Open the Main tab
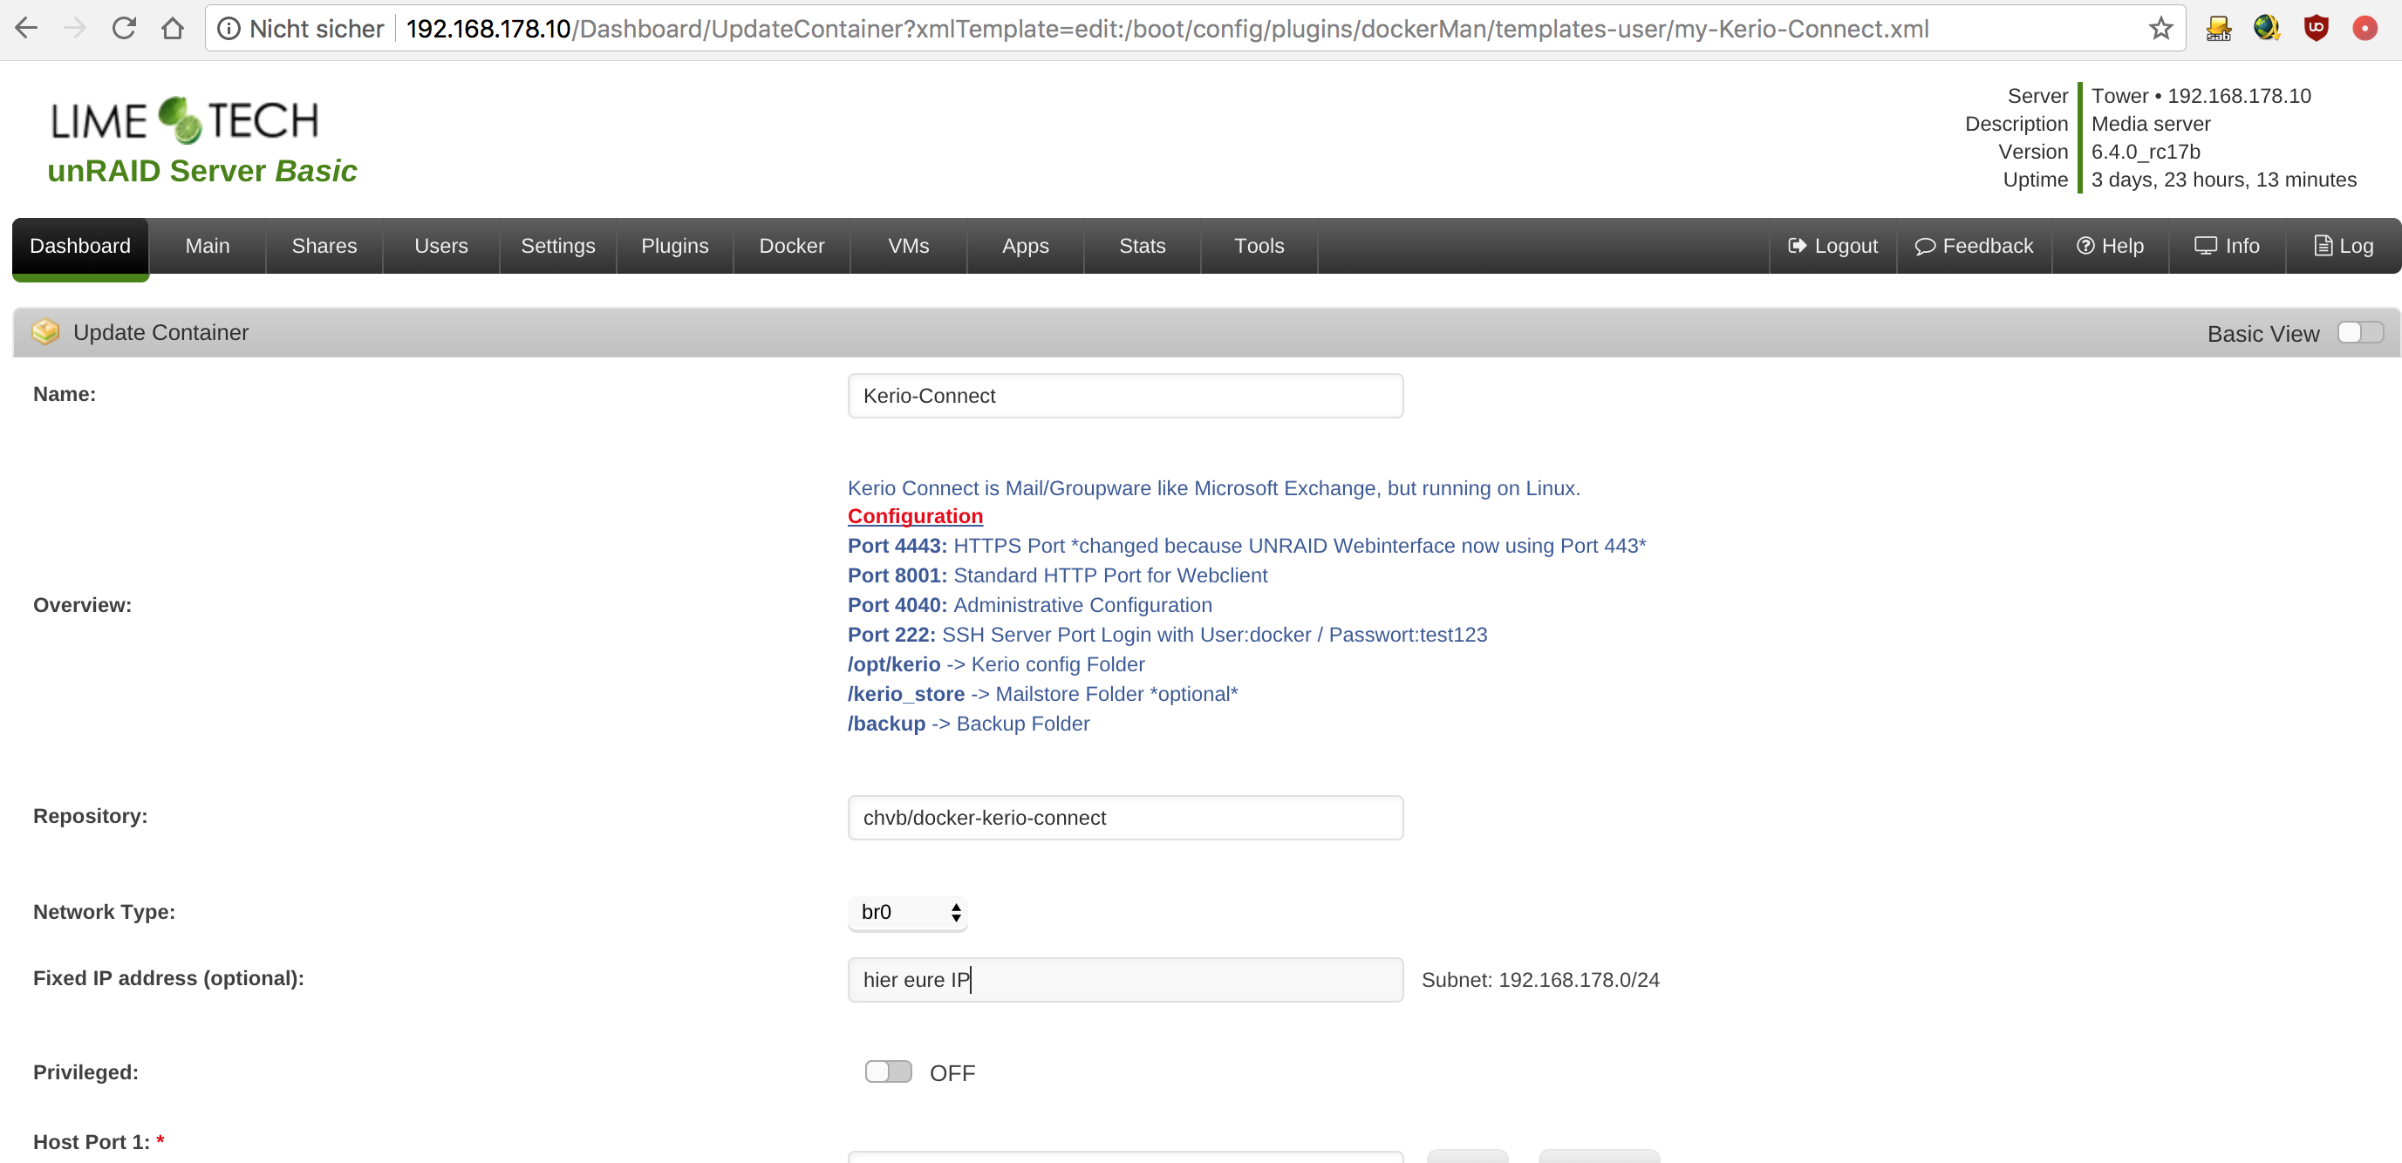Image resolution: width=2402 pixels, height=1163 pixels. point(207,246)
